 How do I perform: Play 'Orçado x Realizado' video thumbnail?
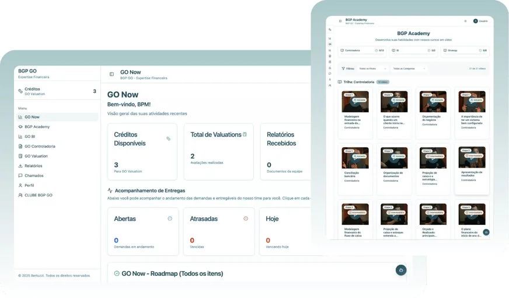point(433,214)
